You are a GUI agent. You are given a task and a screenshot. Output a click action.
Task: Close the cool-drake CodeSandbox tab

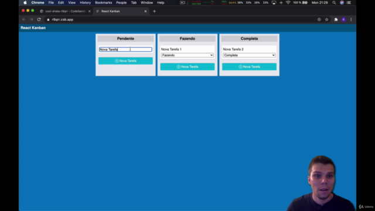90,11
